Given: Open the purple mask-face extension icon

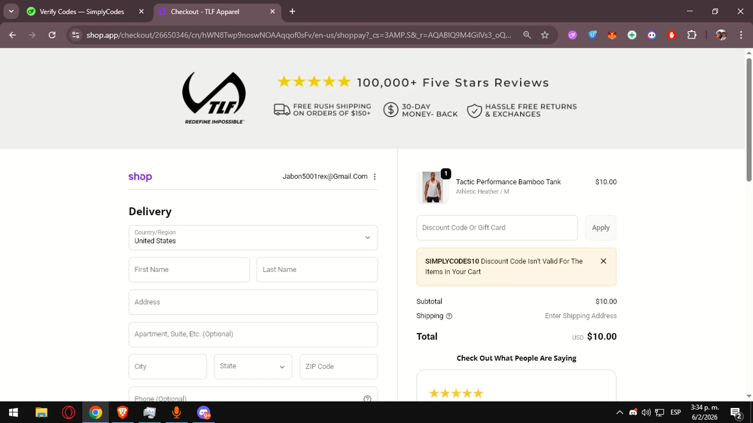Looking at the screenshot, I should [652, 35].
